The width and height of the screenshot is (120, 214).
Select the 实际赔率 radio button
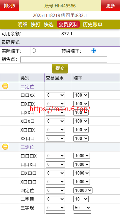click(34, 51)
